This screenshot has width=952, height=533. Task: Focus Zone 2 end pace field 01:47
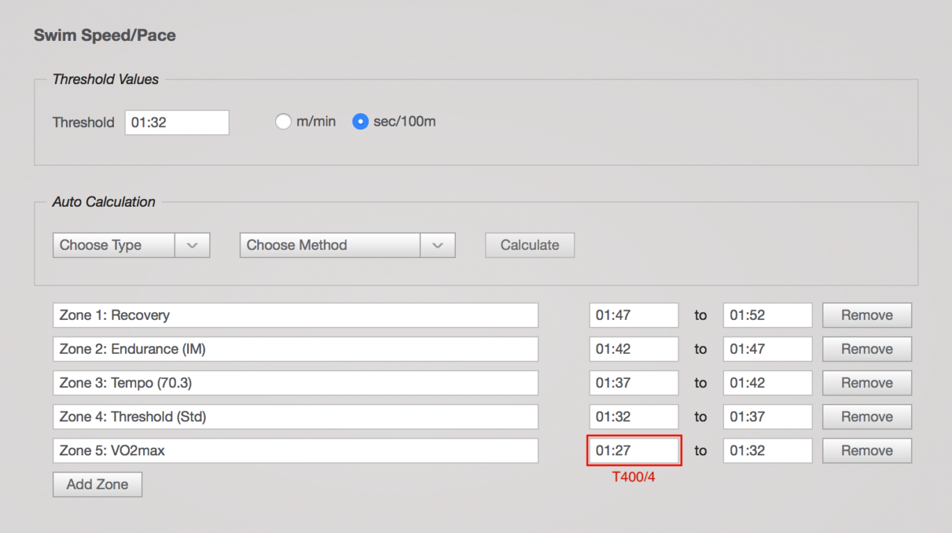point(767,349)
